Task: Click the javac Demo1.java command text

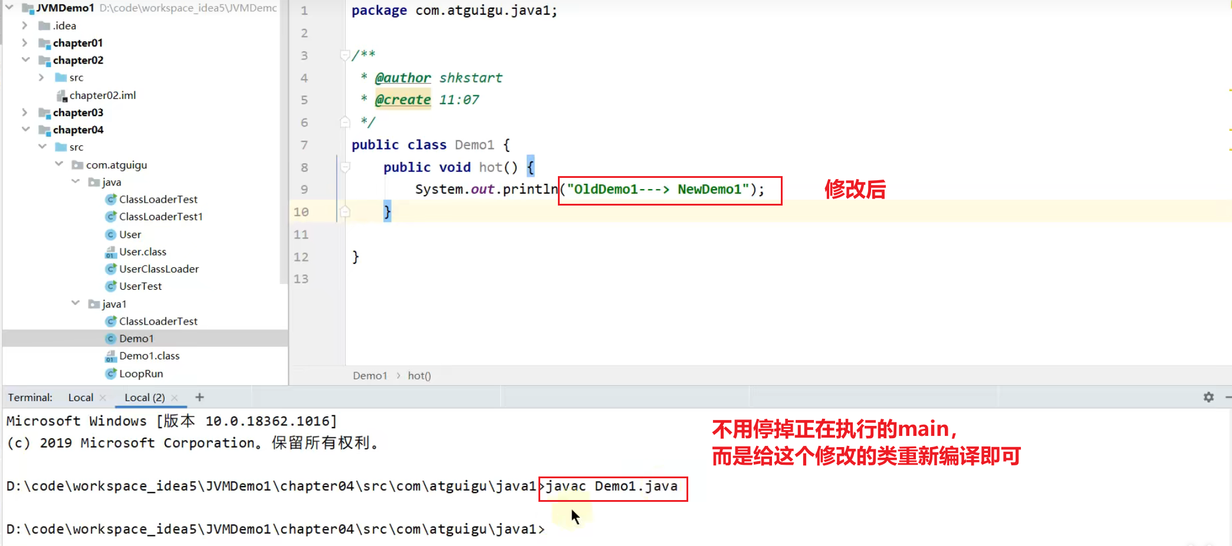Action: click(612, 487)
